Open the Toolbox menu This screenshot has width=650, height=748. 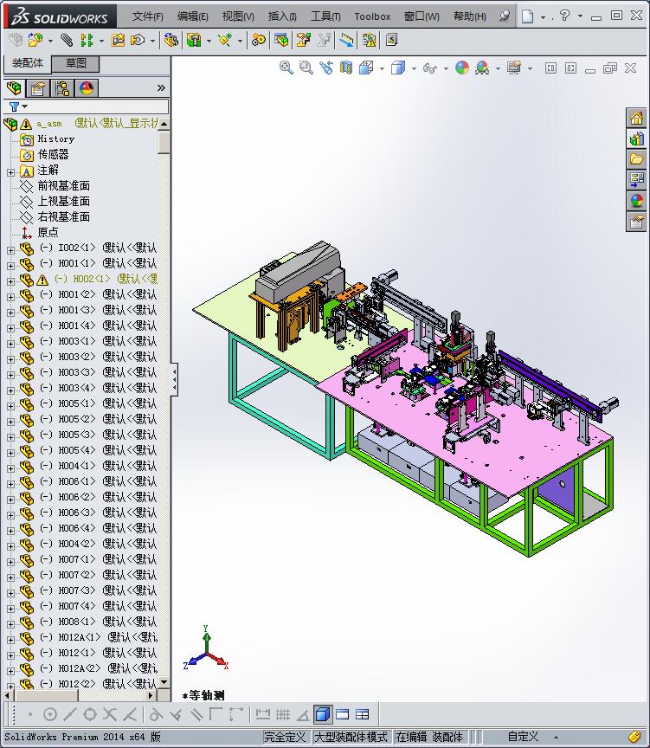pyautogui.click(x=372, y=16)
